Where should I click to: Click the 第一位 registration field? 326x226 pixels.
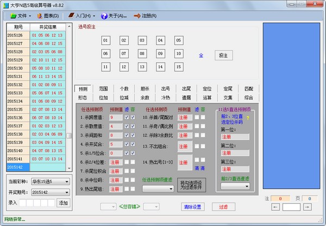235,137
